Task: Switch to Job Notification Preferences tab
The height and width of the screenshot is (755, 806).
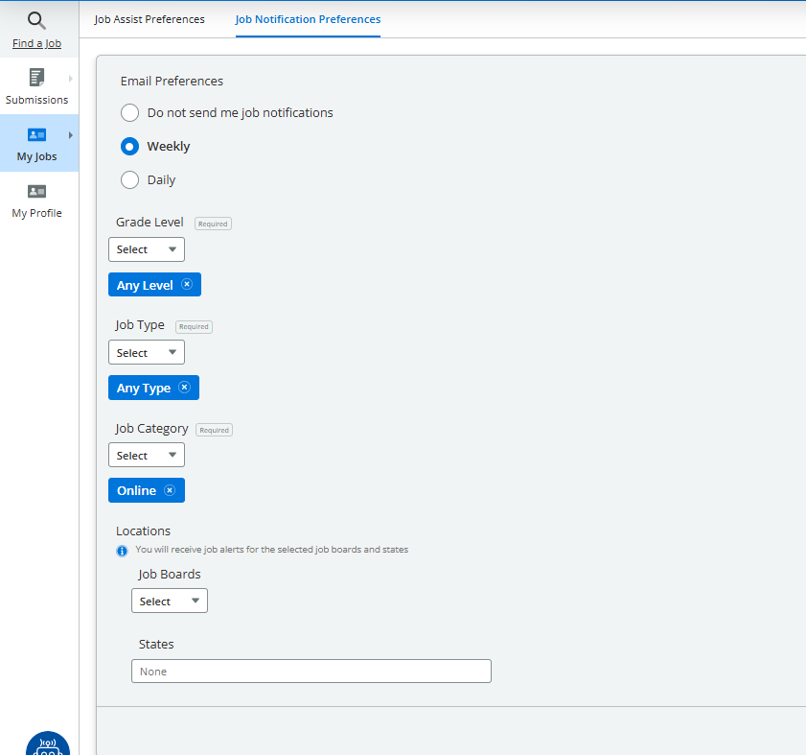Action: pos(308,19)
